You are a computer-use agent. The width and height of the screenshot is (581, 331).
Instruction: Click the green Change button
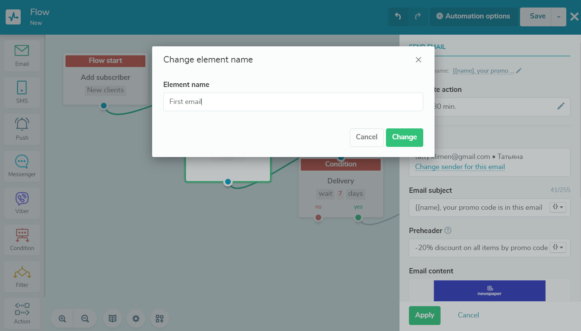pos(404,137)
